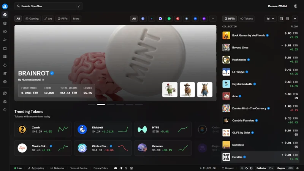Viewport: 304px width, 171px height.
Task: Open the Discover compass icon in sidebar
Action: pos(5,15)
